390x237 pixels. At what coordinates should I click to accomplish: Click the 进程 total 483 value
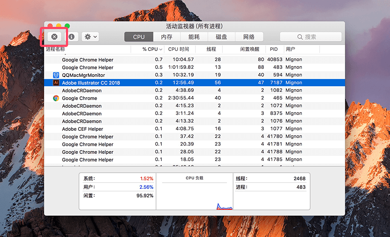(301, 187)
